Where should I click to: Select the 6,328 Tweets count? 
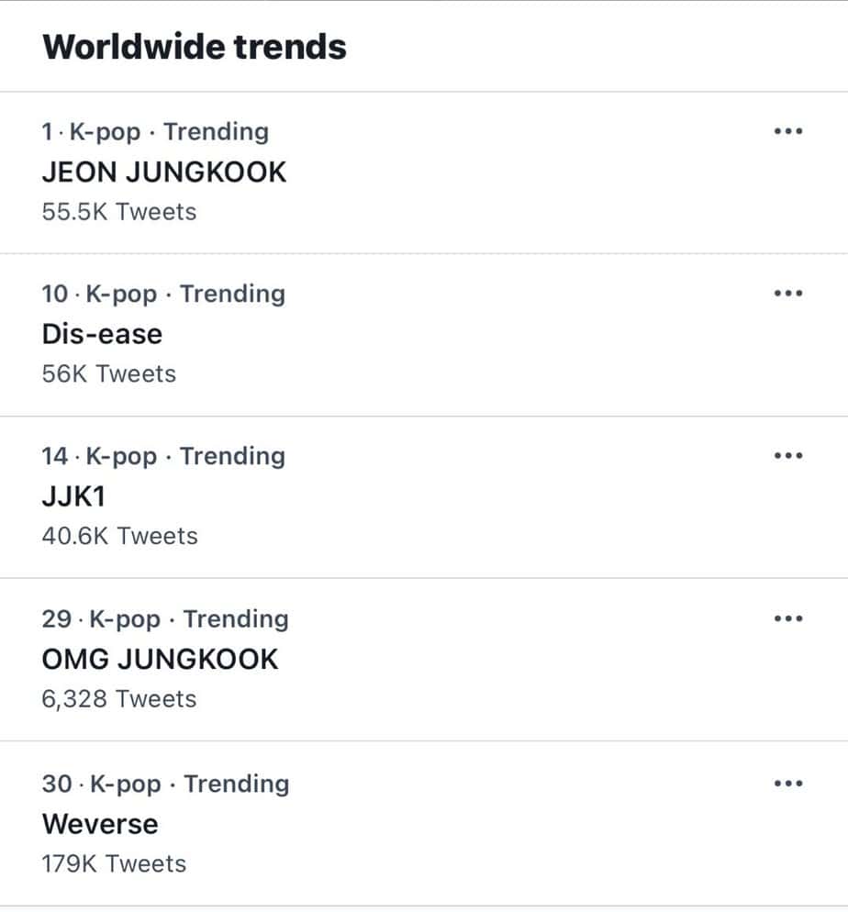click(119, 699)
